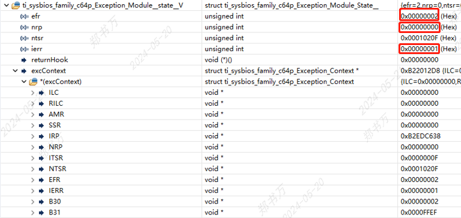Image resolution: width=461 pixels, height=218 pixels.
Task: Collapse the ti_sysbios_family_c64p_Exception_Module__state__V node
Action: [6, 5]
